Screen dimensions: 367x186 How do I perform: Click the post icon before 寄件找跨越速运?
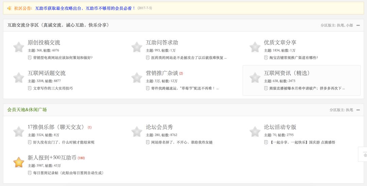(148, 88)
